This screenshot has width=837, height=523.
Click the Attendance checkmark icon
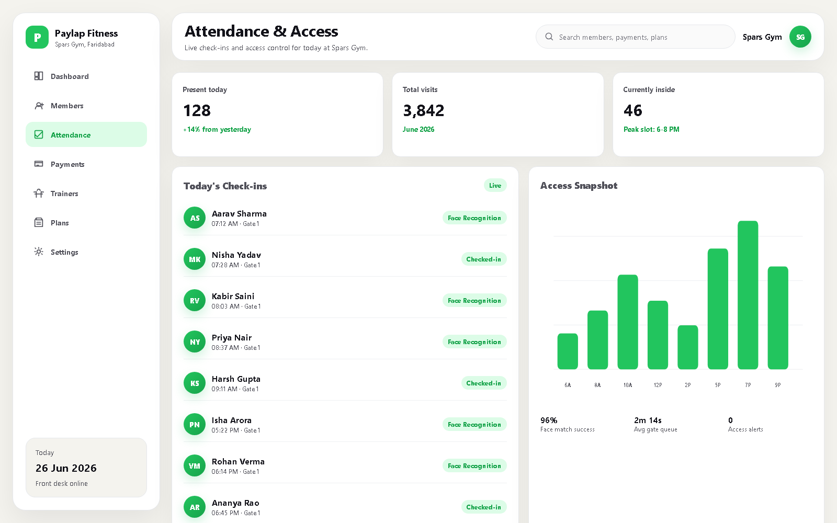(x=39, y=134)
